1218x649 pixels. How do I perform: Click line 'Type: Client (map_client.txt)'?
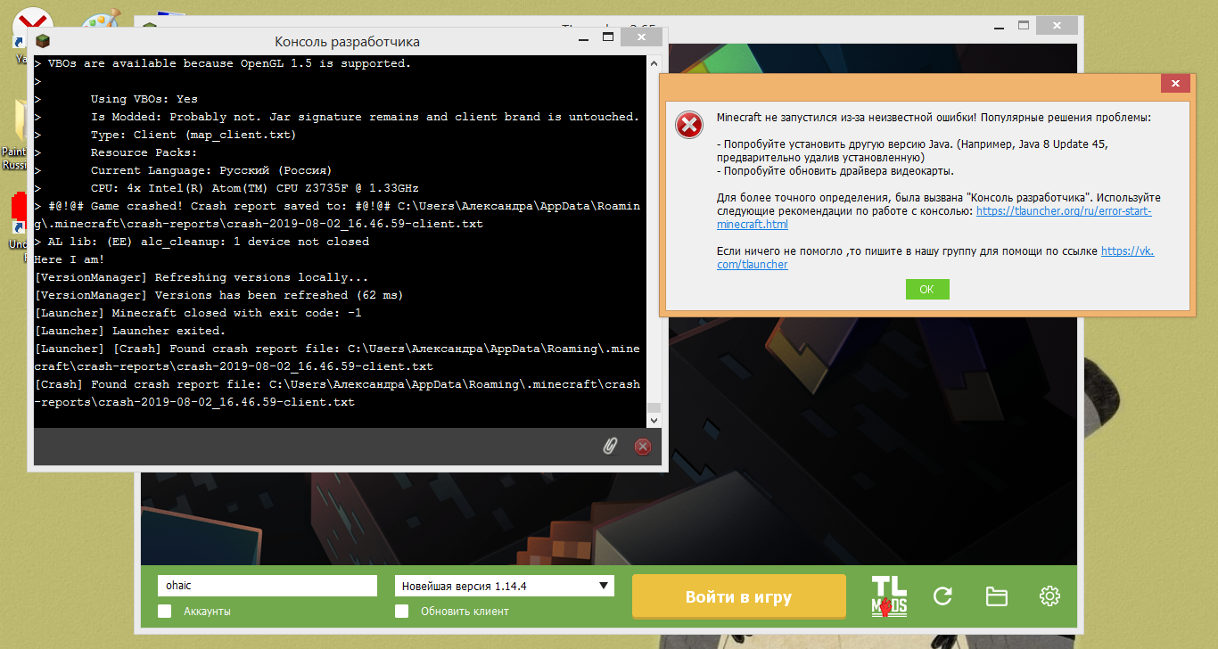pos(193,135)
